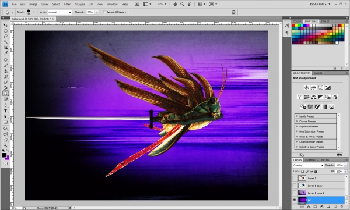
Task: Toggle lock position
Action: click(311, 172)
